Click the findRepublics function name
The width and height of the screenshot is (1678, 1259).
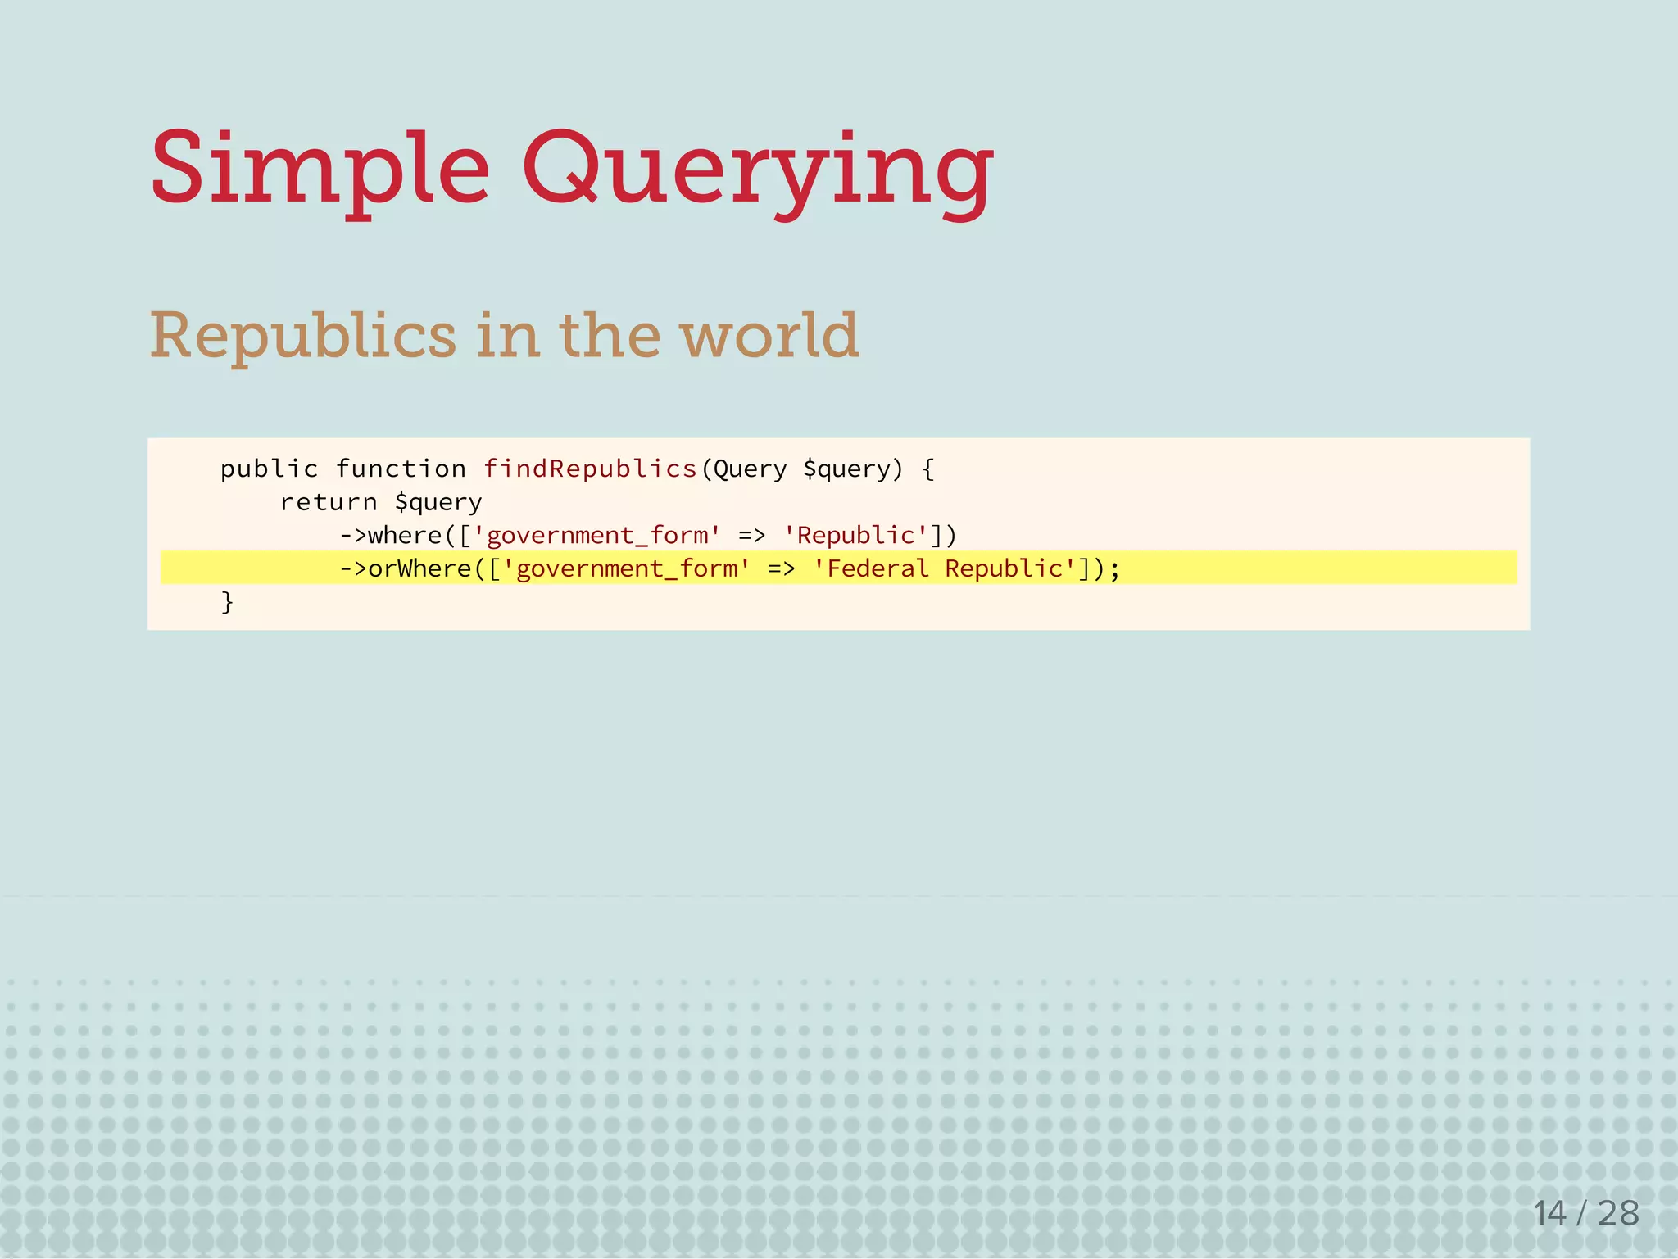(590, 469)
